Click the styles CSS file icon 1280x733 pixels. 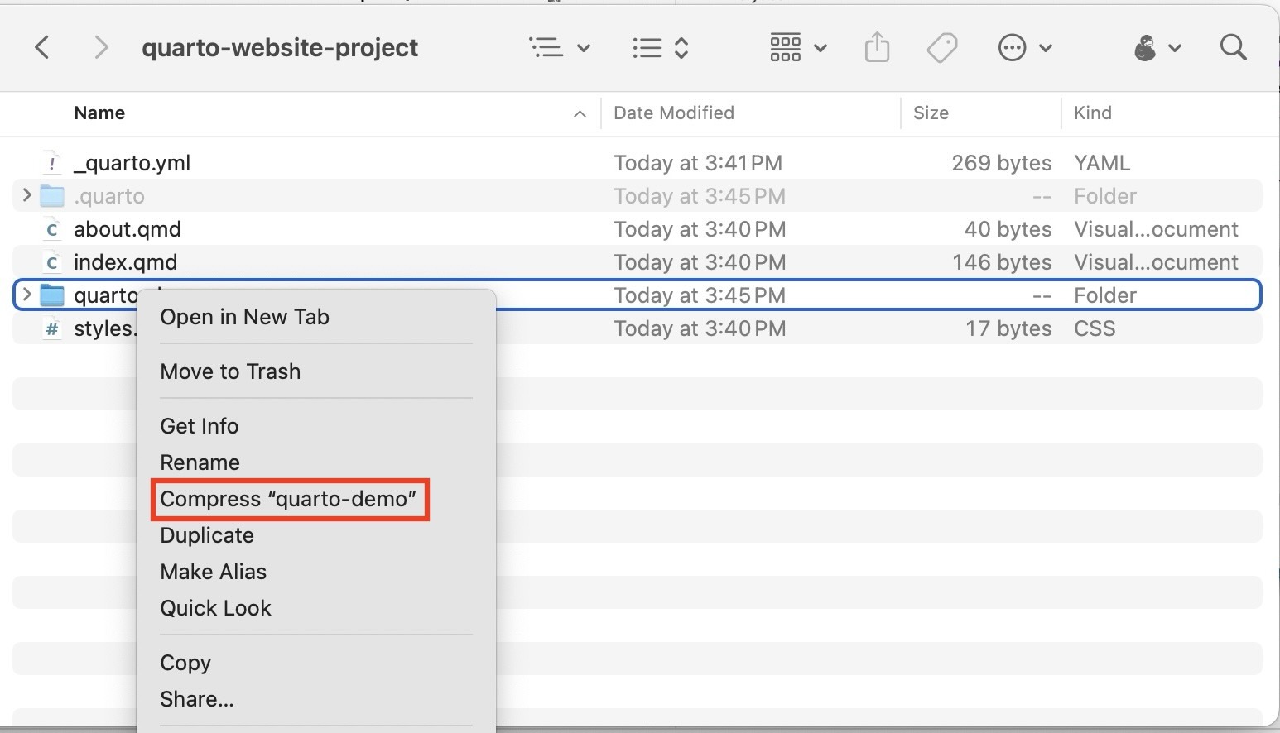pyautogui.click(x=52, y=328)
